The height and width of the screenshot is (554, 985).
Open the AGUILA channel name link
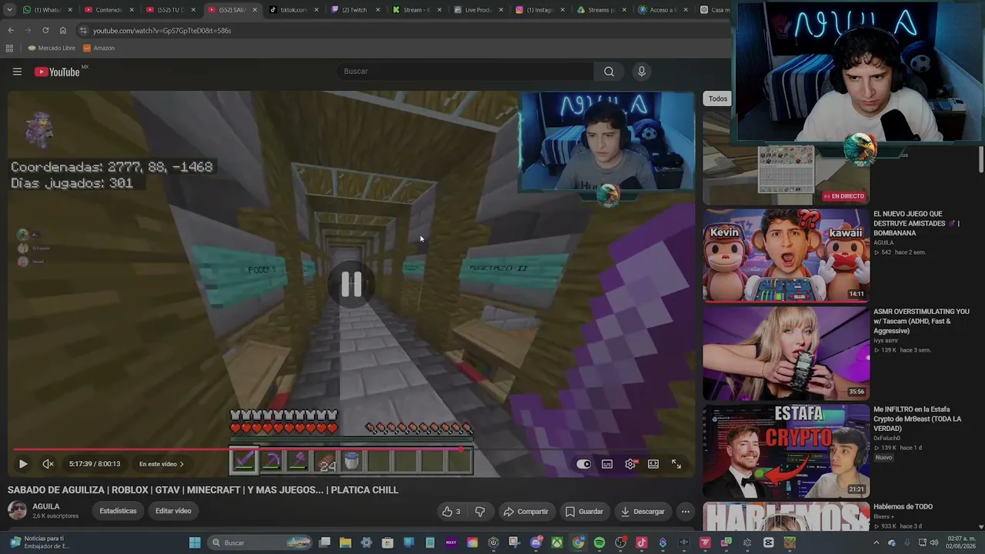pyautogui.click(x=46, y=506)
